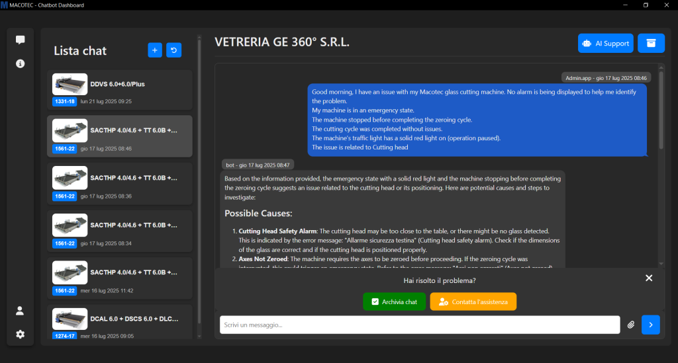Click the AI Support button
Image resolution: width=678 pixels, height=363 pixels.
pos(605,43)
